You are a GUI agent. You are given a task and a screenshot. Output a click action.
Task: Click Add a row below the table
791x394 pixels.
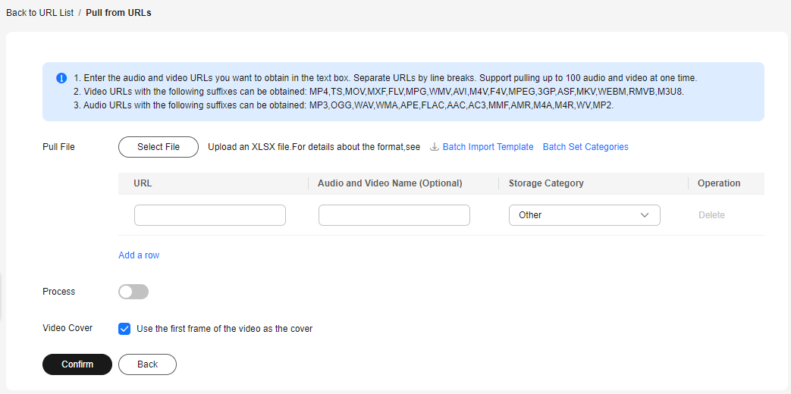[139, 255]
